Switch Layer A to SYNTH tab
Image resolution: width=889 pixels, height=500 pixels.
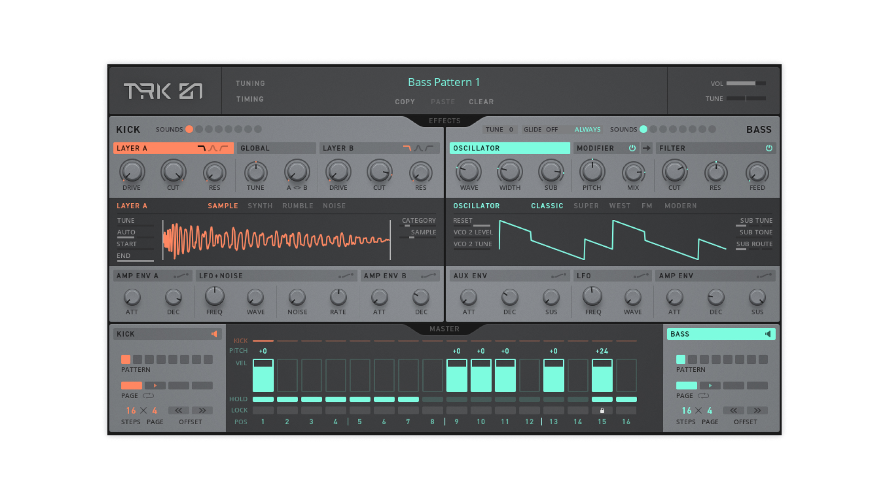[x=260, y=206]
